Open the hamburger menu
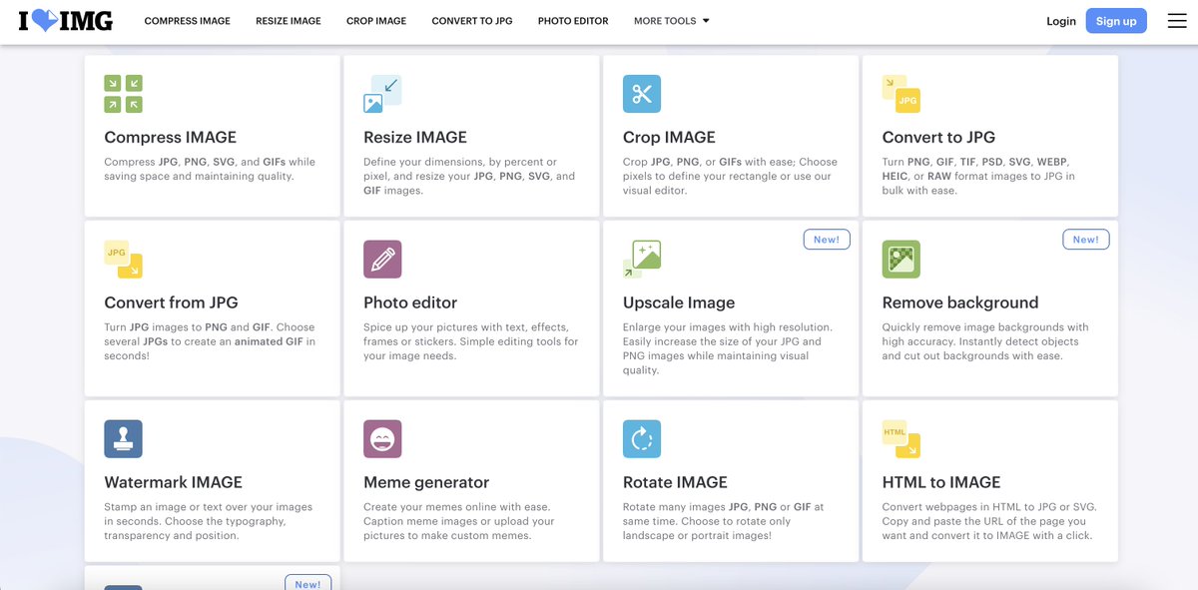1198x590 pixels. (x=1177, y=20)
